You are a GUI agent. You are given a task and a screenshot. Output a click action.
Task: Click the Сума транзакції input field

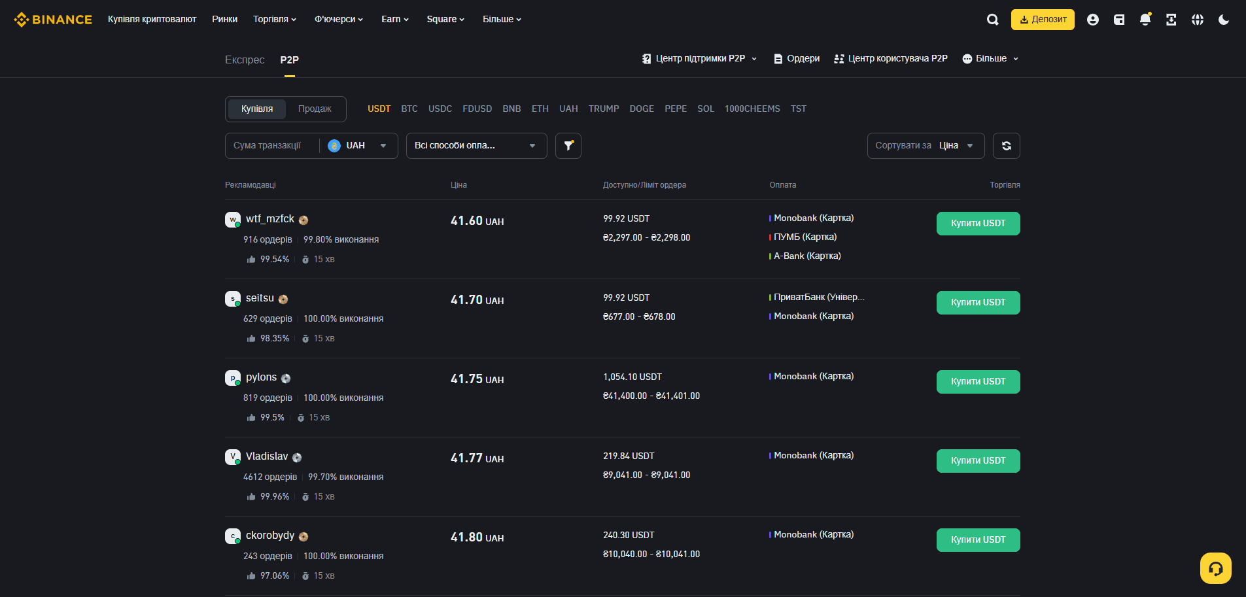pyautogui.click(x=271, y=146)
